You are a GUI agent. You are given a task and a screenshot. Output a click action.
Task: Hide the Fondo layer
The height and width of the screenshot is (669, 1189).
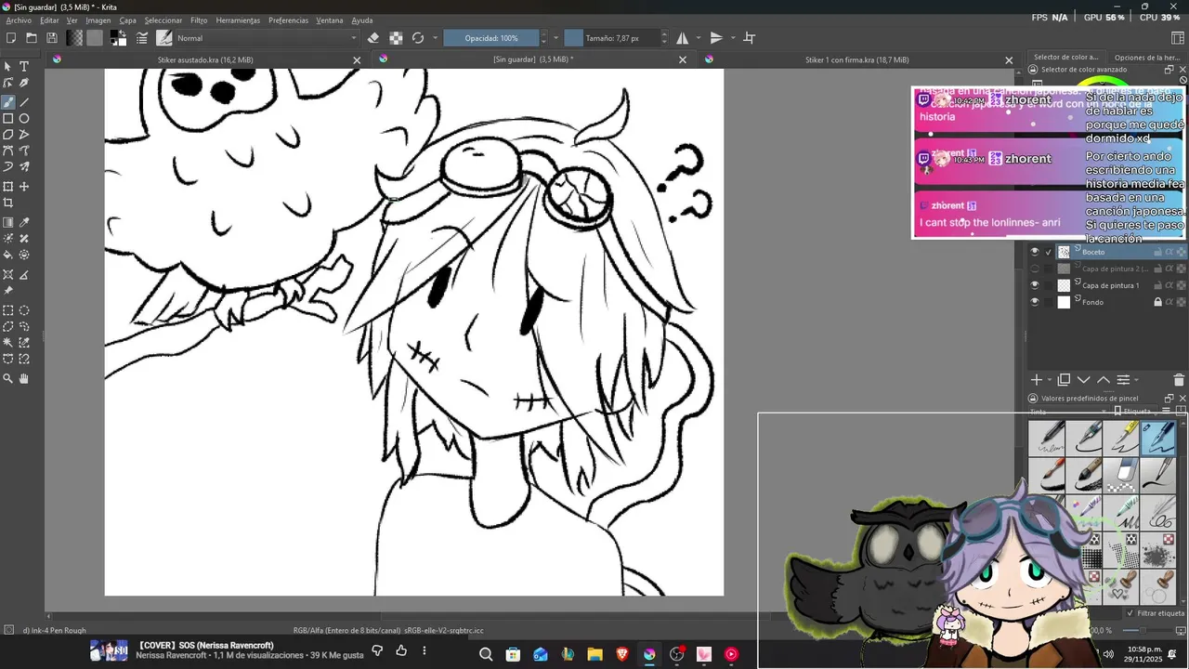coord(1035,302)
